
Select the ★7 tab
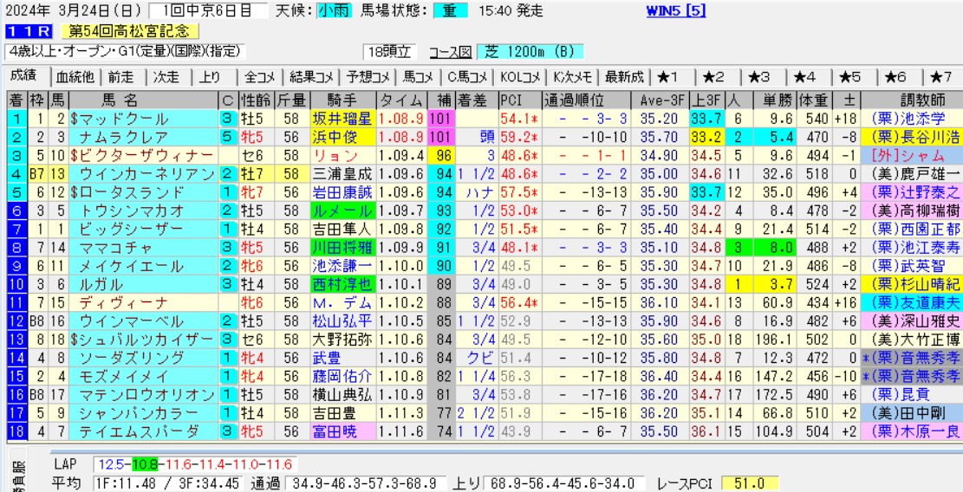940,76
